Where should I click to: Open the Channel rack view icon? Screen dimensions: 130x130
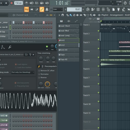[x=98, y=9]
